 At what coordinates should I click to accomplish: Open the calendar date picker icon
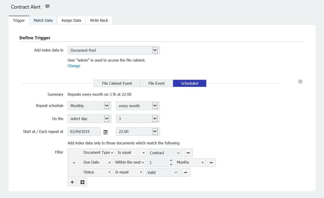(105, 132)
